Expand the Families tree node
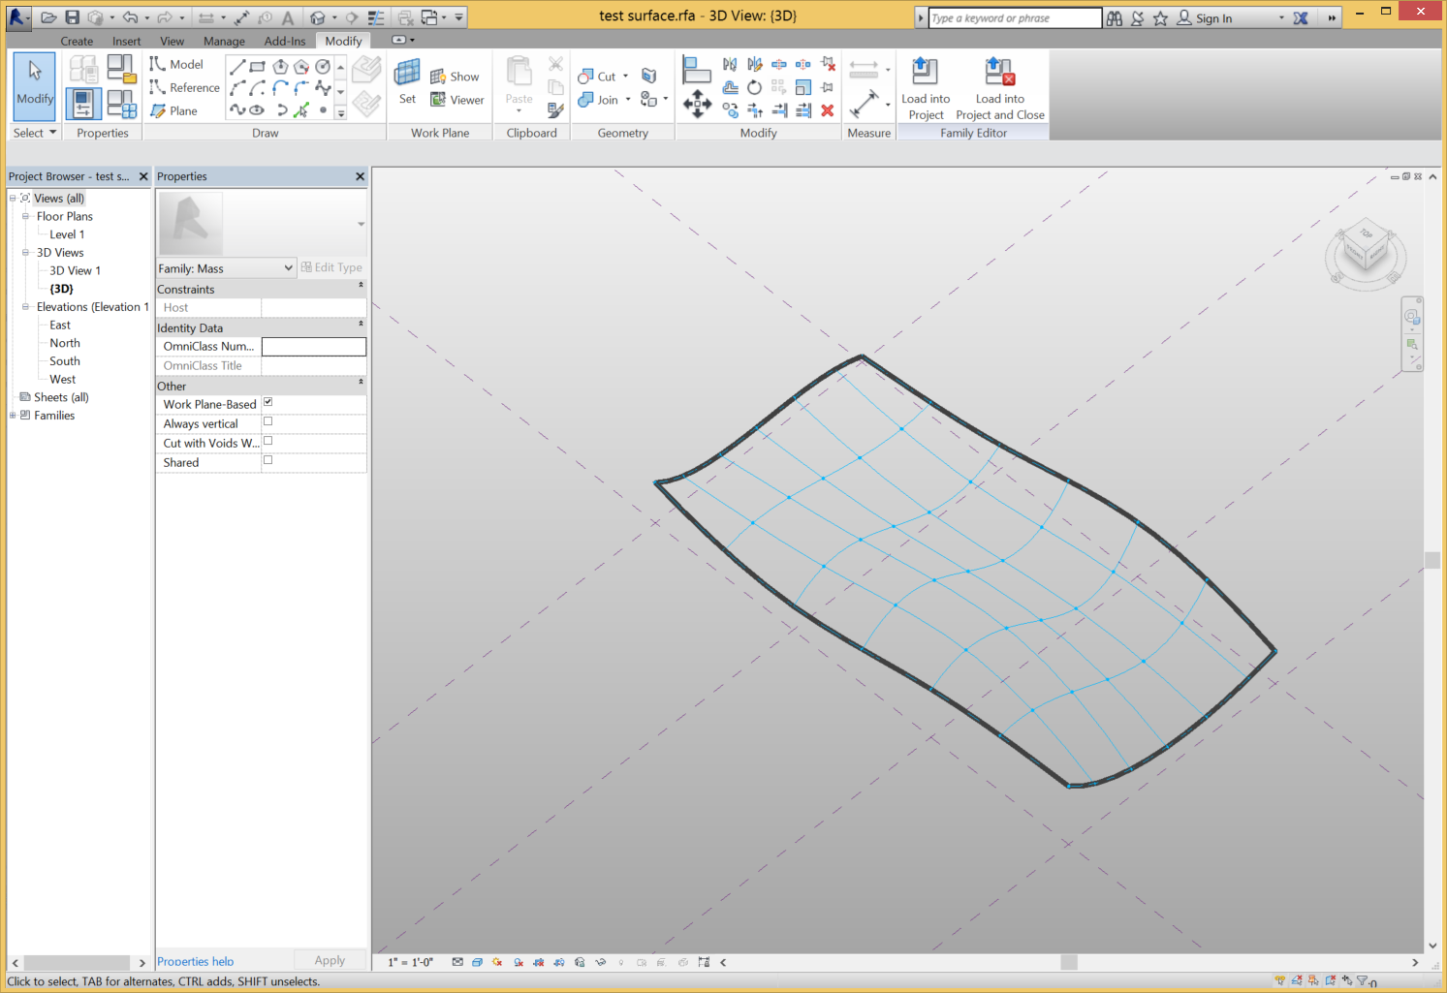The width and height of the screenshot is (1447, 993). click(x=13, y=416)
